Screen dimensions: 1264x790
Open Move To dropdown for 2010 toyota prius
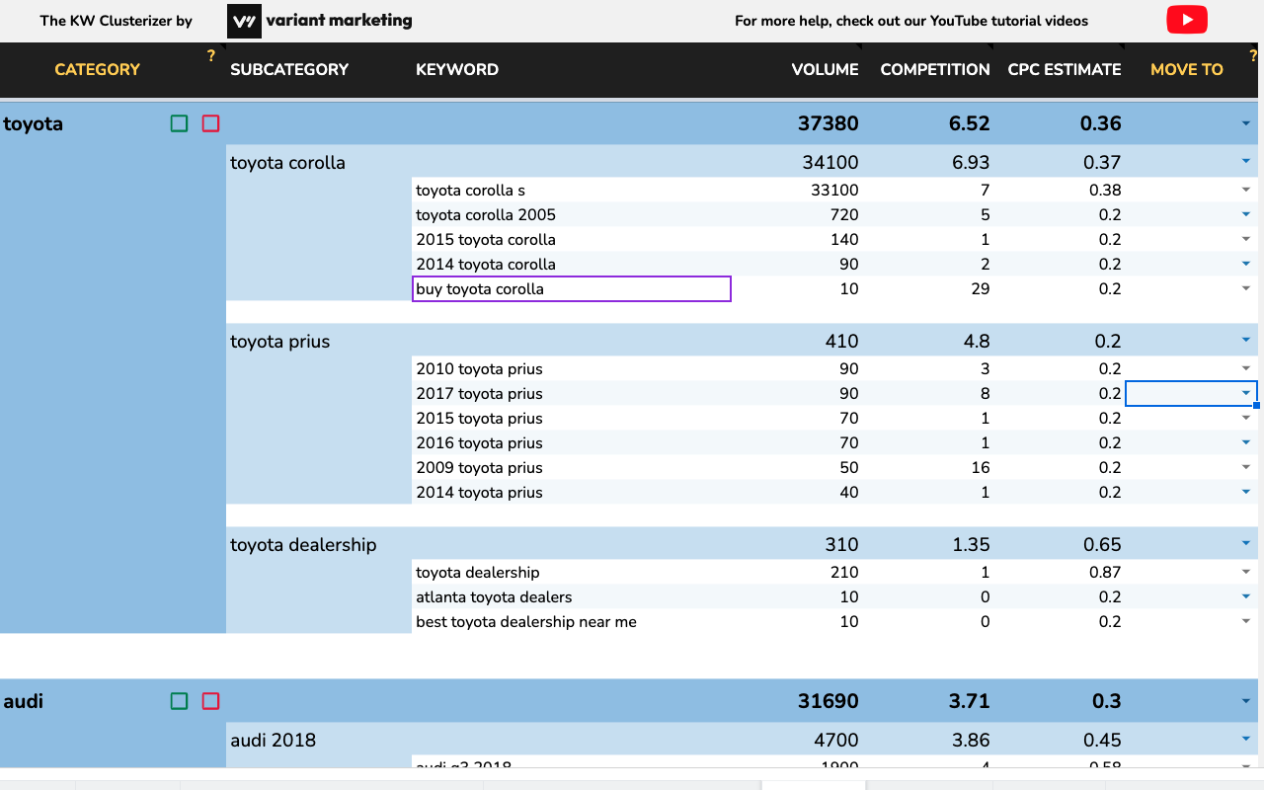[x=1245, y=368]
